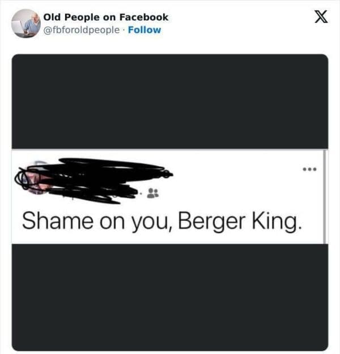Screen dimensions: 340x354
Task: Click the Follow link beside @fbforoldpeople
Action: [x=144, y=30]
